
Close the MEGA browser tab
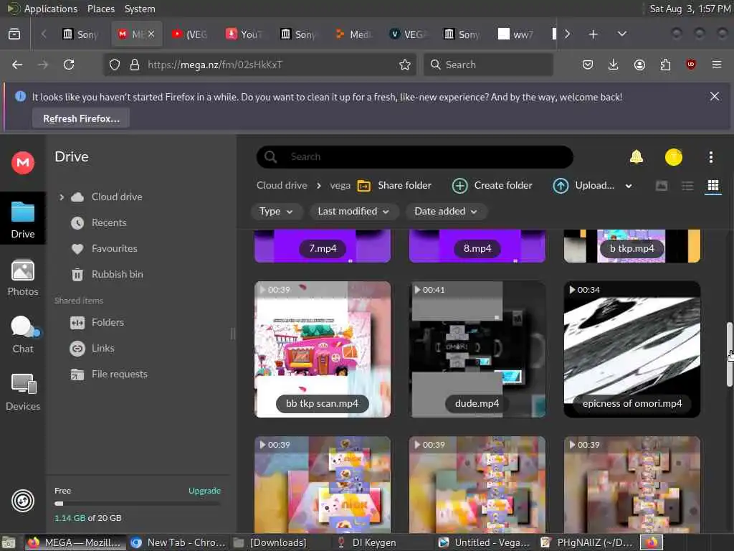click(151, 34)
